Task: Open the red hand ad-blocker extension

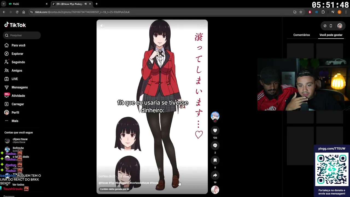Action: point(310,12)
